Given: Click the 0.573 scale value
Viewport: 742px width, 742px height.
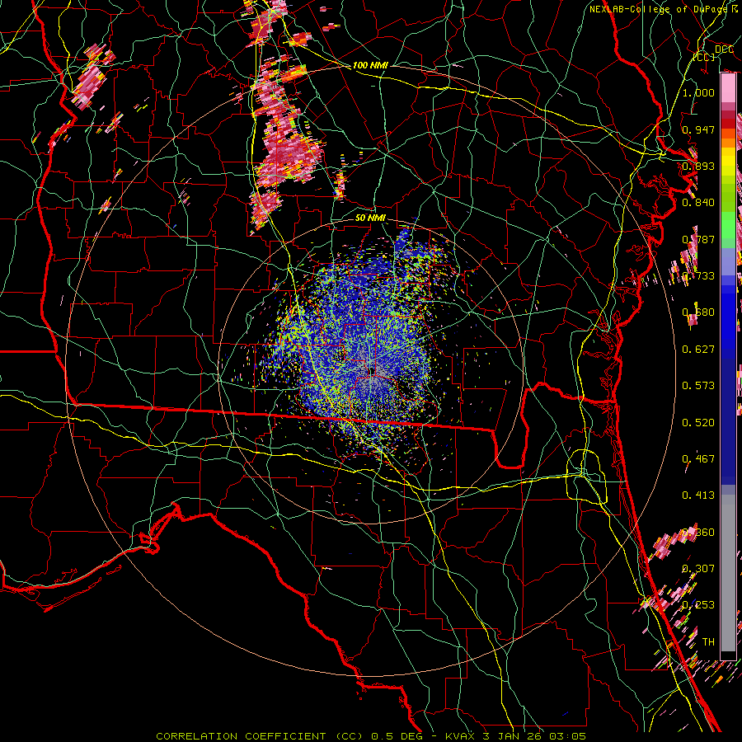Looking at the screenshot, I should 698,386.
